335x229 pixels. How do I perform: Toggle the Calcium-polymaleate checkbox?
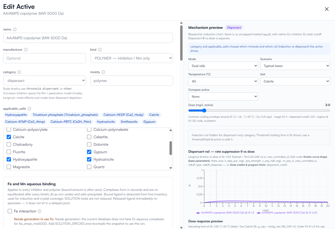(89, 130)
